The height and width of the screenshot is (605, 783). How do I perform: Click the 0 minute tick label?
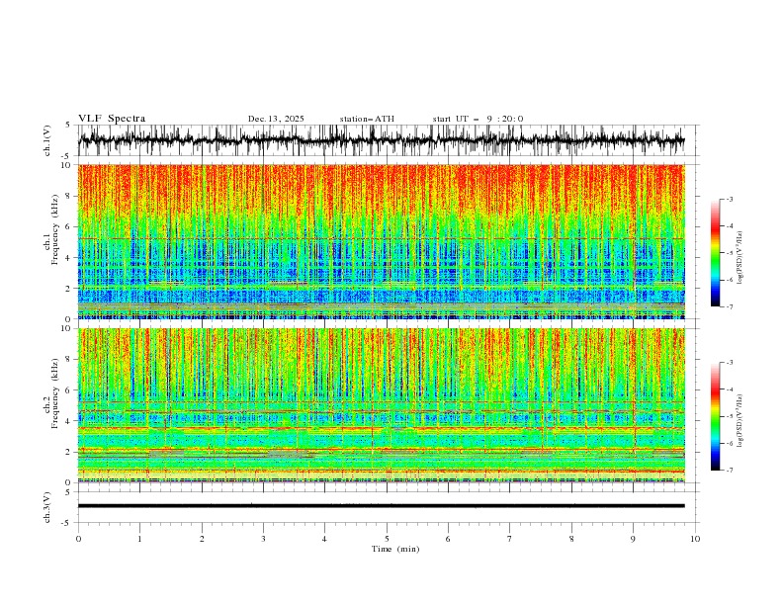pos(78,539)
